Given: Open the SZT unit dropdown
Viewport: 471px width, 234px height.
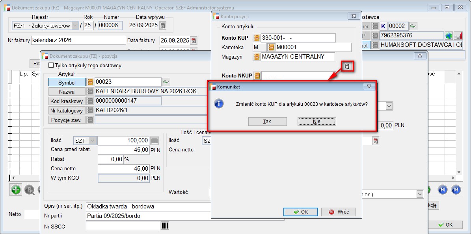Looking at the screenshot, I should click(93, 140).
